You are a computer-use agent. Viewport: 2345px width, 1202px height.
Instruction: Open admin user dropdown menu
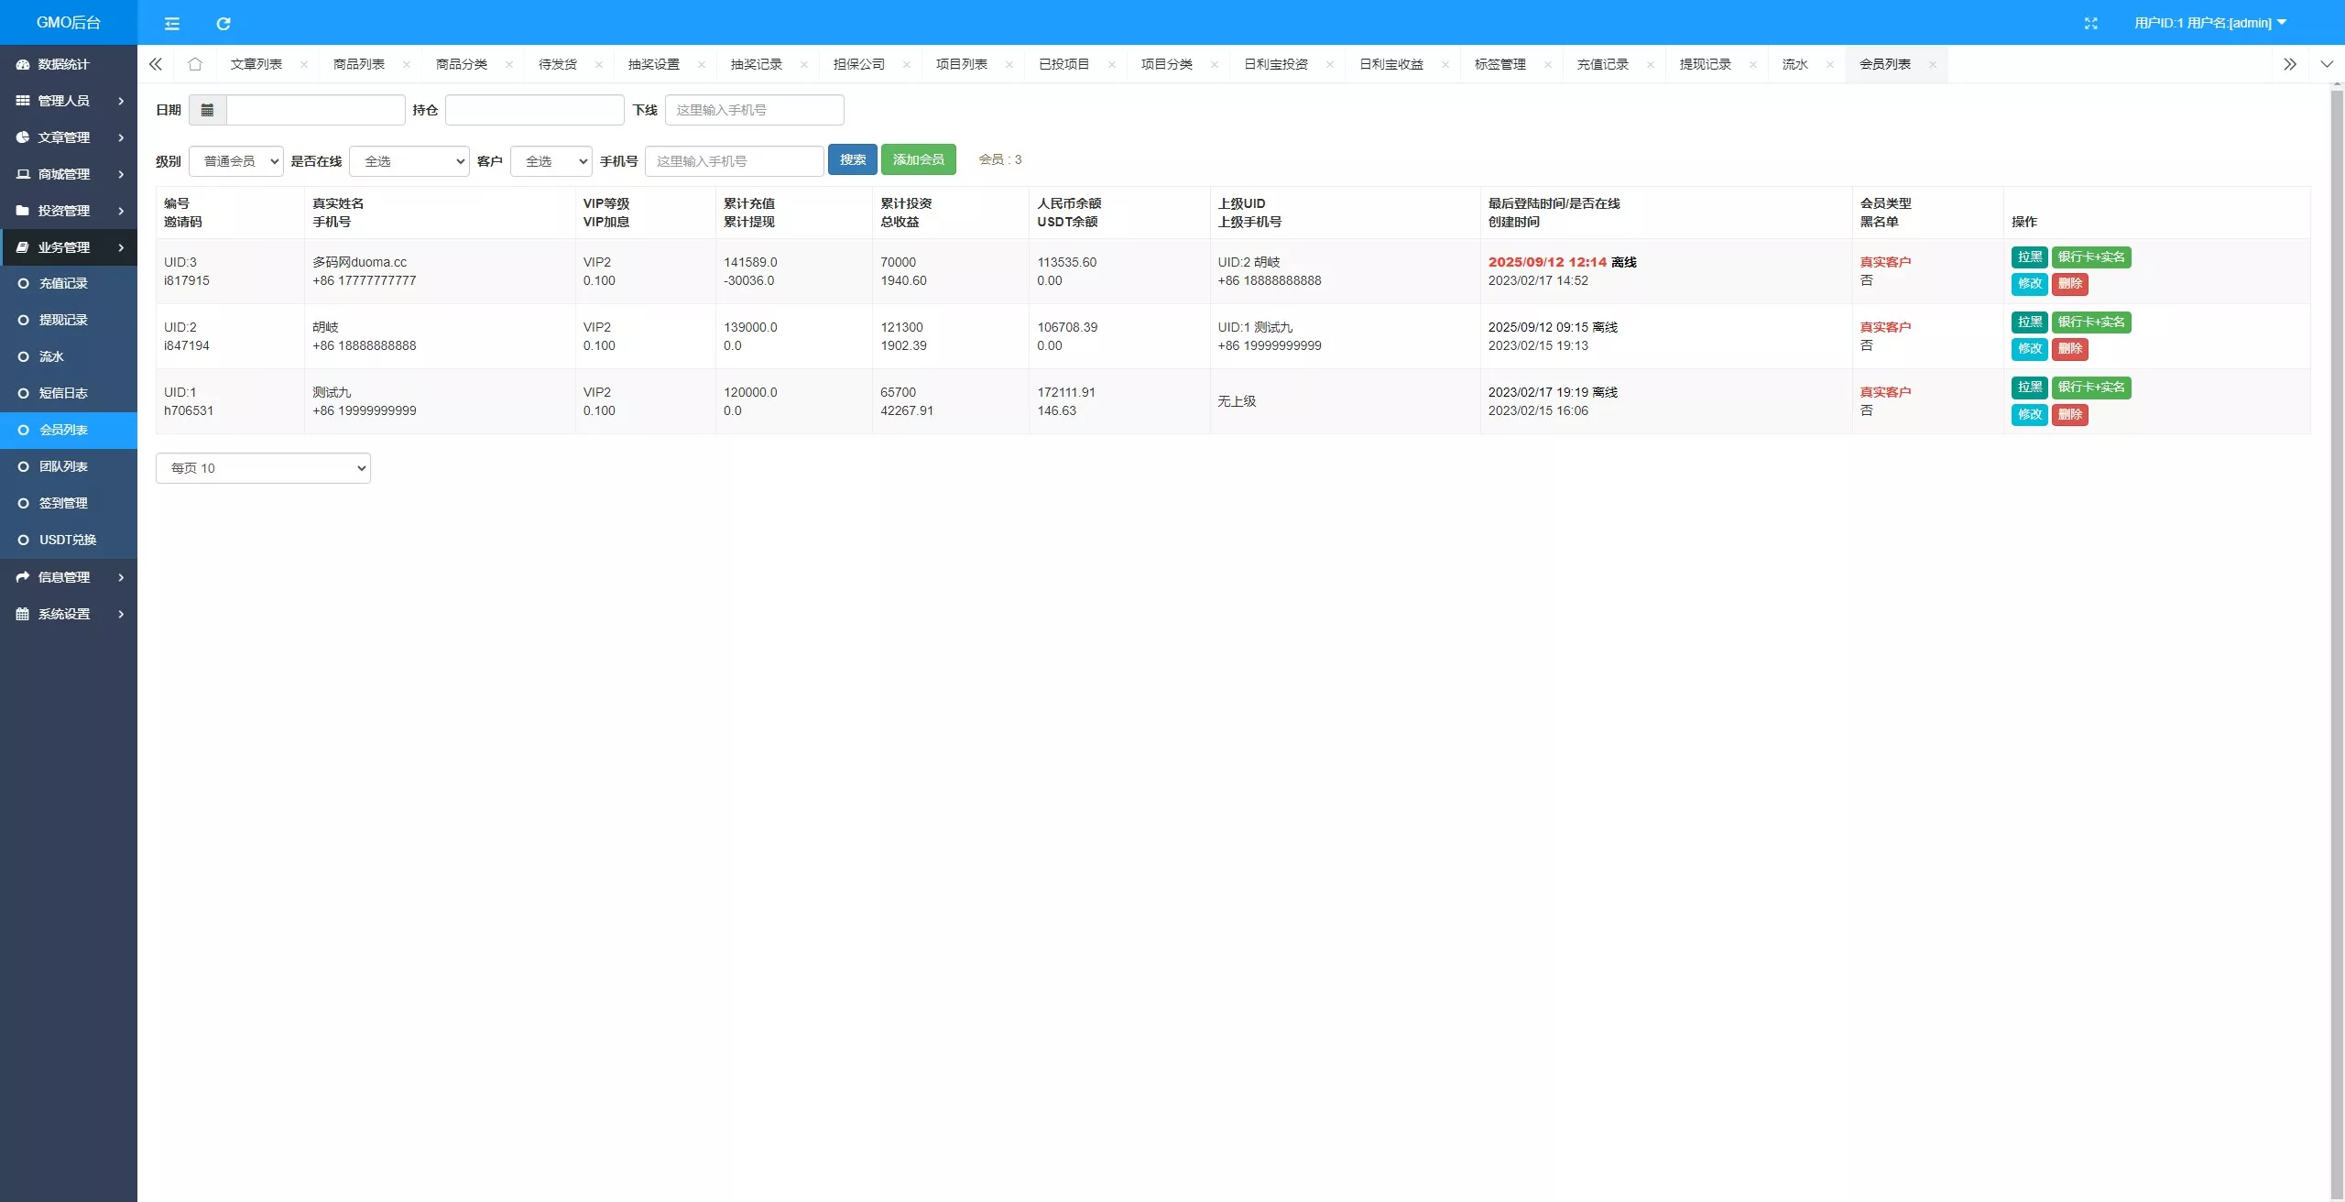tap(2209, 23)
